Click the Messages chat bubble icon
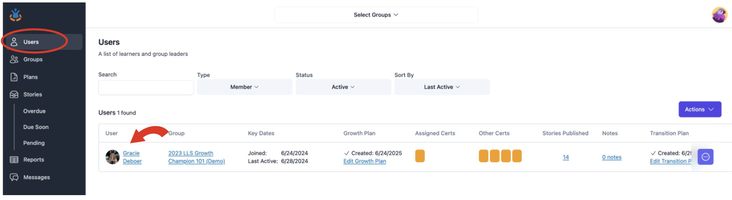This screenshot has height=200, width=732. (14, 177)
